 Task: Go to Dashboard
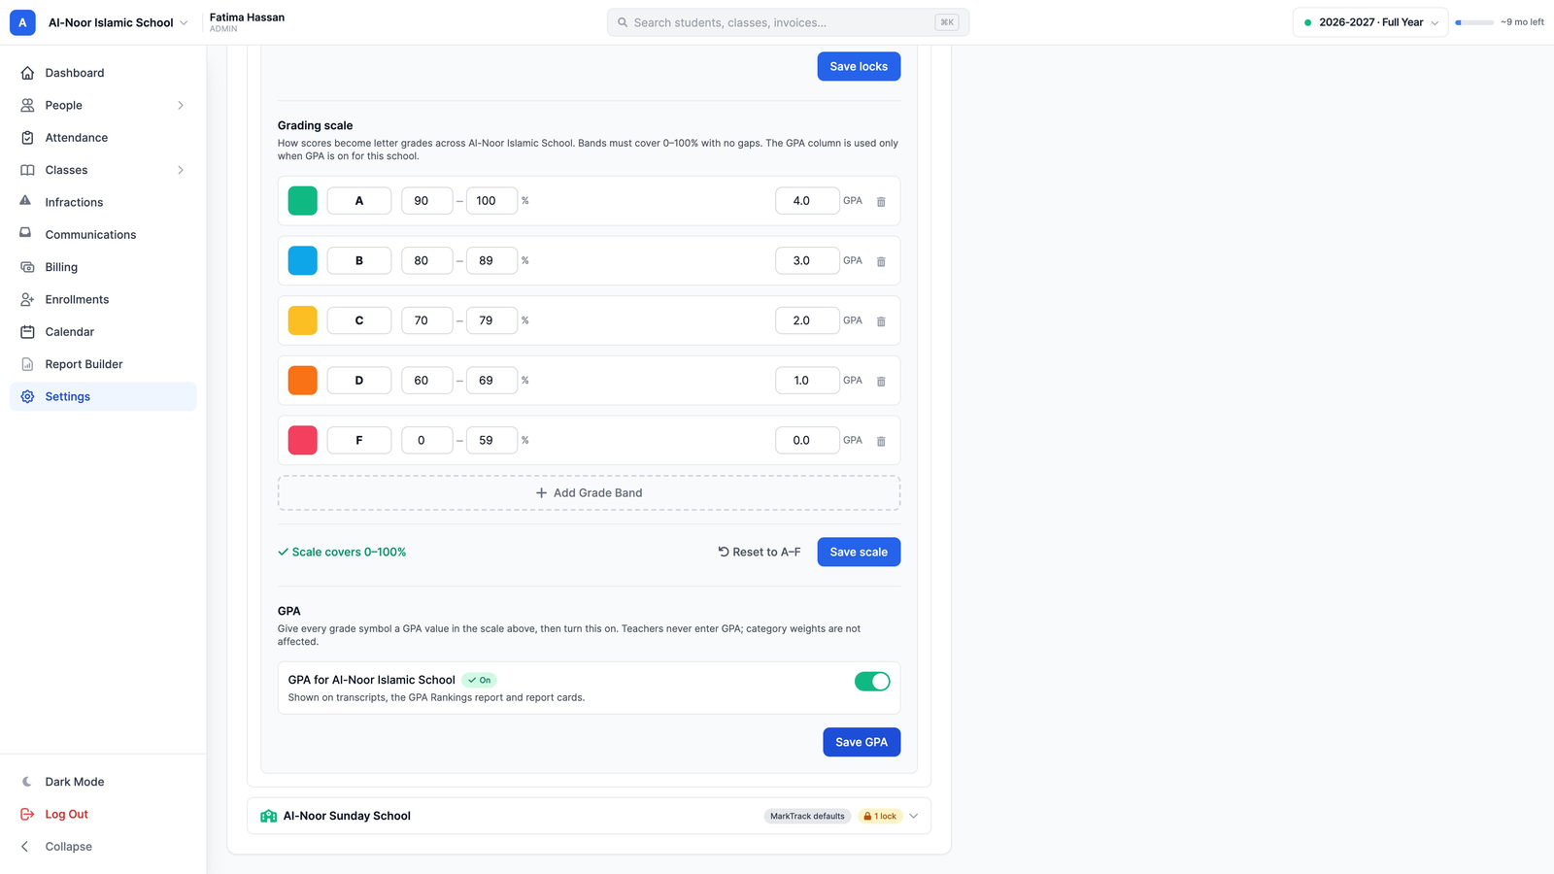click(x=103, y=73)
